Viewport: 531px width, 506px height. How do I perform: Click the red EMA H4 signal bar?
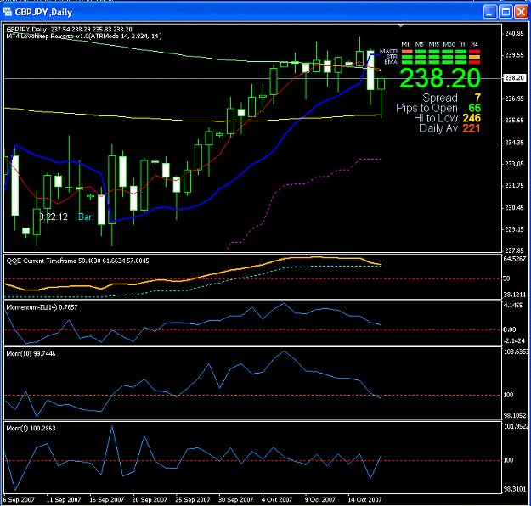474,62
